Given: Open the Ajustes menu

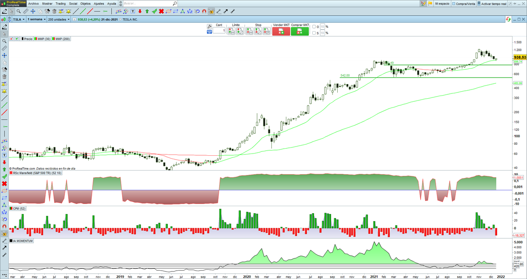Looking at the screenshot, I should (99, 3).
